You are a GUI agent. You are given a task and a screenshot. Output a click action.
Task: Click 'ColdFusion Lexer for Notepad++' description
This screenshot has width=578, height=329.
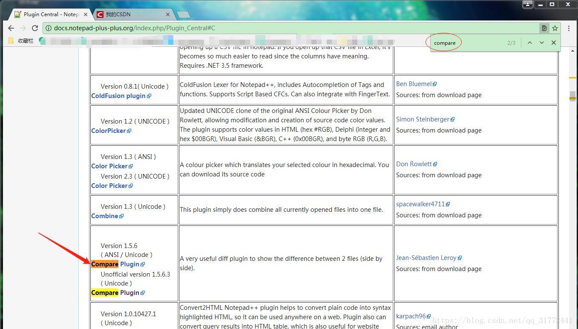tap(285, 89)
